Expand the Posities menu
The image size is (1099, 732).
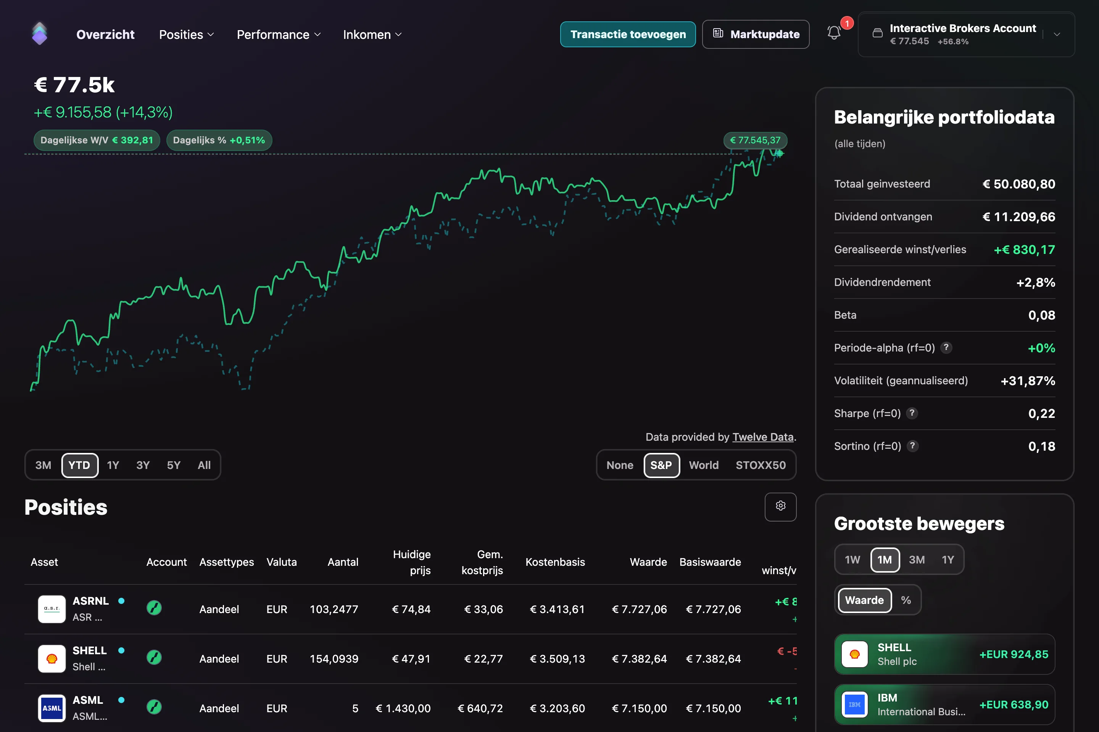pyautogui.click(x=187, y=35)
